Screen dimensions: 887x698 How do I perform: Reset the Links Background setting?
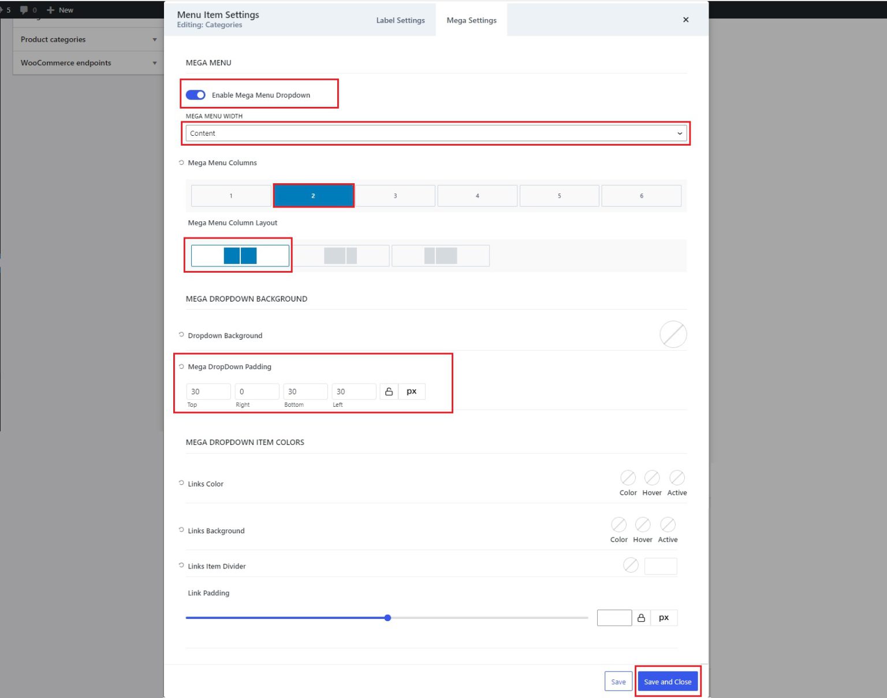181,530
